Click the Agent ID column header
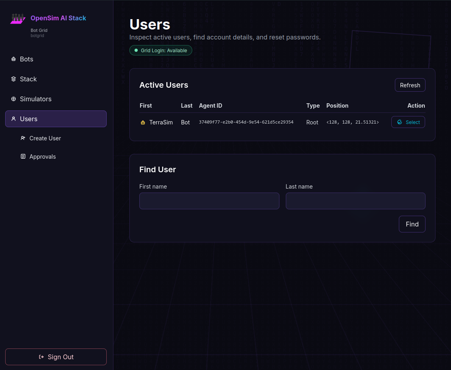This screenshot has width=451, height=370. pos(211,106)
